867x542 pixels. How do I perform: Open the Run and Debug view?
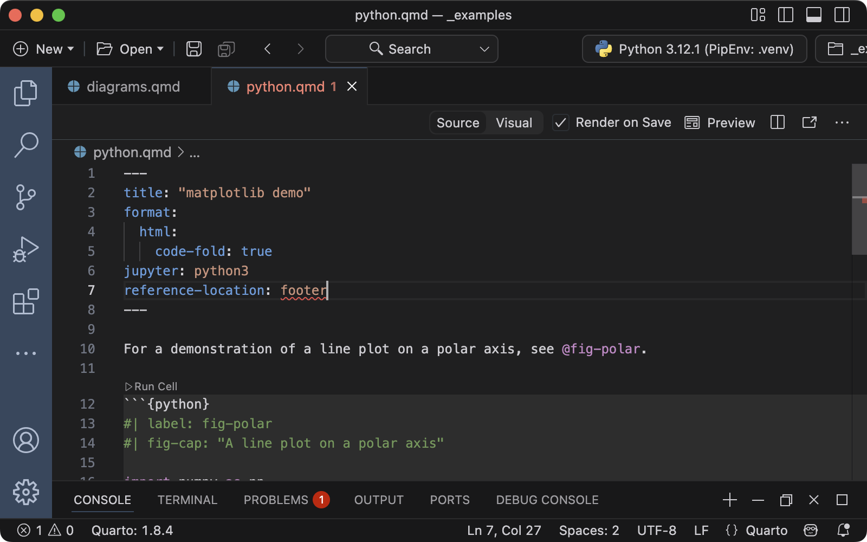coord(25,249)
